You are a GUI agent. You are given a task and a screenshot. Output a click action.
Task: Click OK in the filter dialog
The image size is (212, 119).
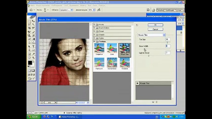pyautogui.click(x=155, y=25)
